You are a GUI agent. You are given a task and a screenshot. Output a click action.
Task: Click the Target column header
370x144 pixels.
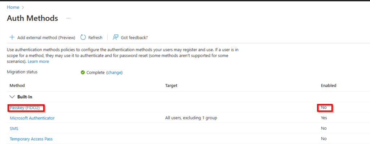point(171,86)
